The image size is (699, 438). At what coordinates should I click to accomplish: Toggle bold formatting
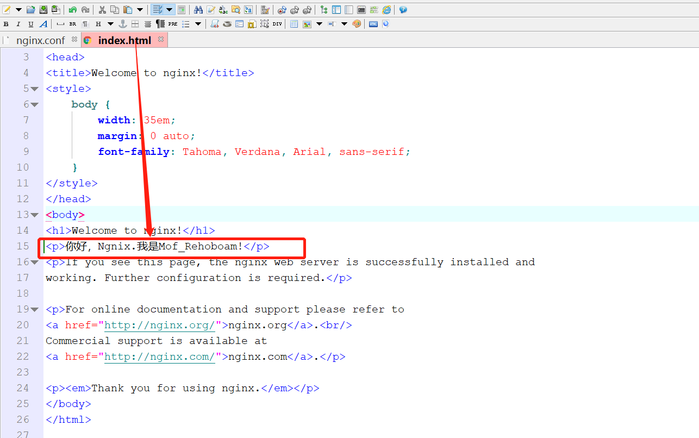point(6,24)
